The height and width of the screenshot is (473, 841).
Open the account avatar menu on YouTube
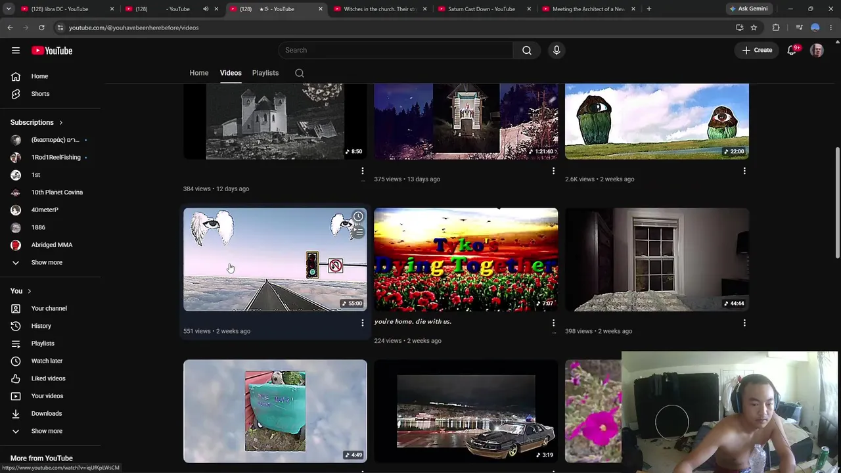click(x=817, y=51)
